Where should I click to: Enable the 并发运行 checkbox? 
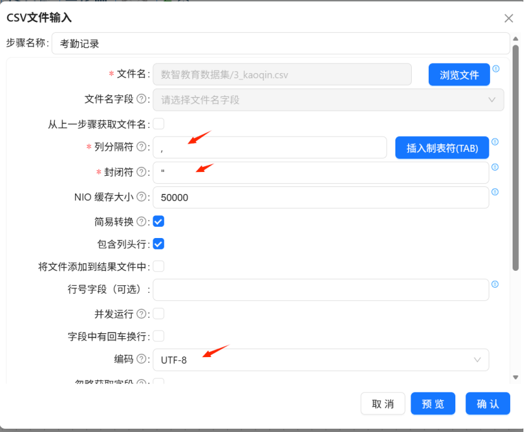point(158,314)
